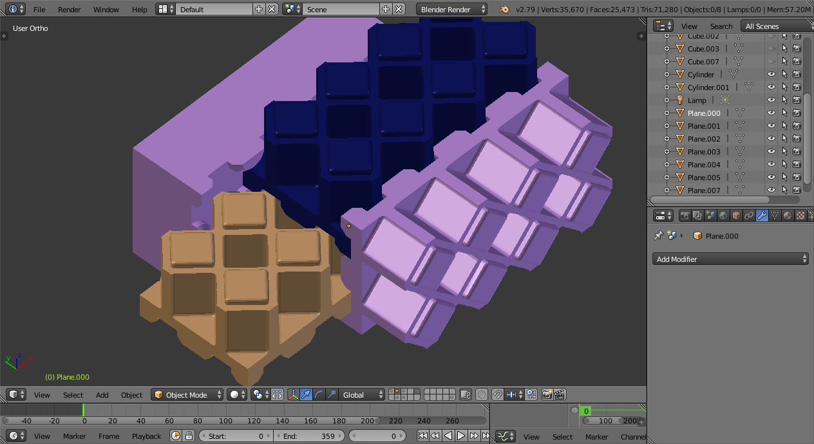Screen dimensions: 814x444
Task: Click the play animation button
Action: [x=461, y=436]
